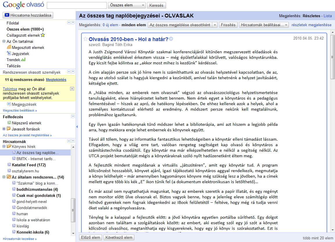Image resolution: width=335 pixels, height=242 pixels.
Task: Click the Gondolatmenedék feed icon
Action: tap(14, 208)
